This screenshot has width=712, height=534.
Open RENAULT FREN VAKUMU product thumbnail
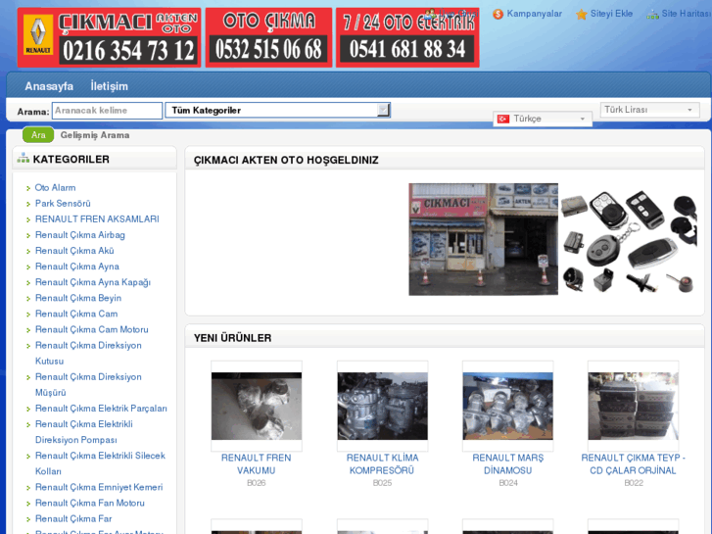(x=257, y=406)
